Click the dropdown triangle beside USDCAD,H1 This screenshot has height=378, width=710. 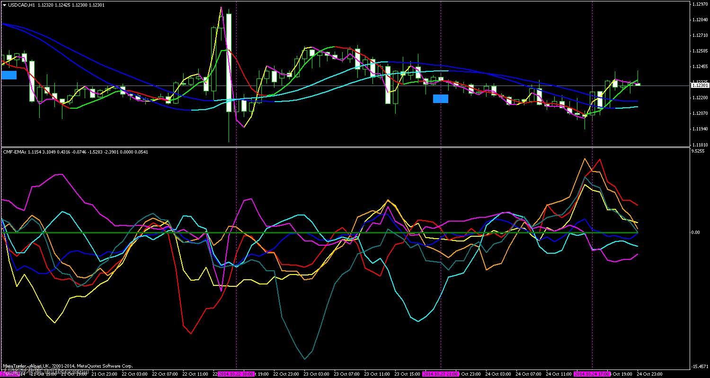tap(4, 5)
